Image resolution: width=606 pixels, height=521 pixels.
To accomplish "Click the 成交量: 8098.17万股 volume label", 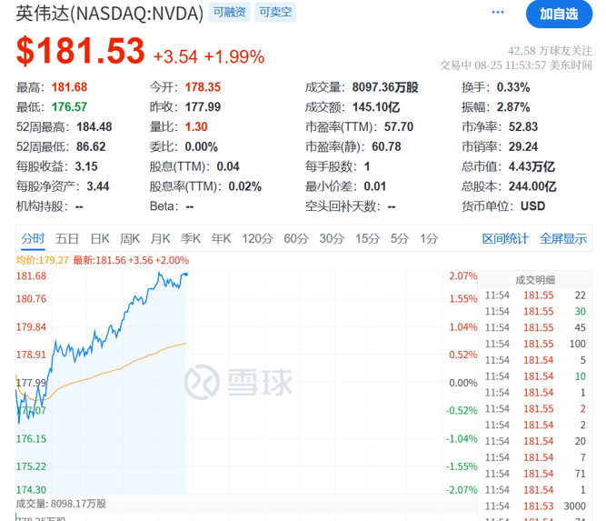I will (61, 504).
